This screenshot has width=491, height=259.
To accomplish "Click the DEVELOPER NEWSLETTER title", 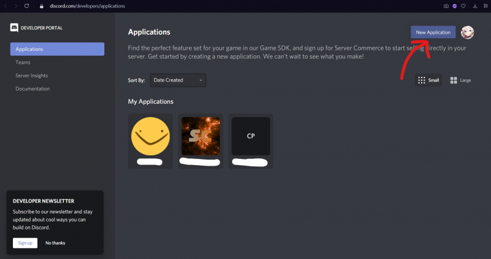I will pyautogui.click(x=44, y=201).
